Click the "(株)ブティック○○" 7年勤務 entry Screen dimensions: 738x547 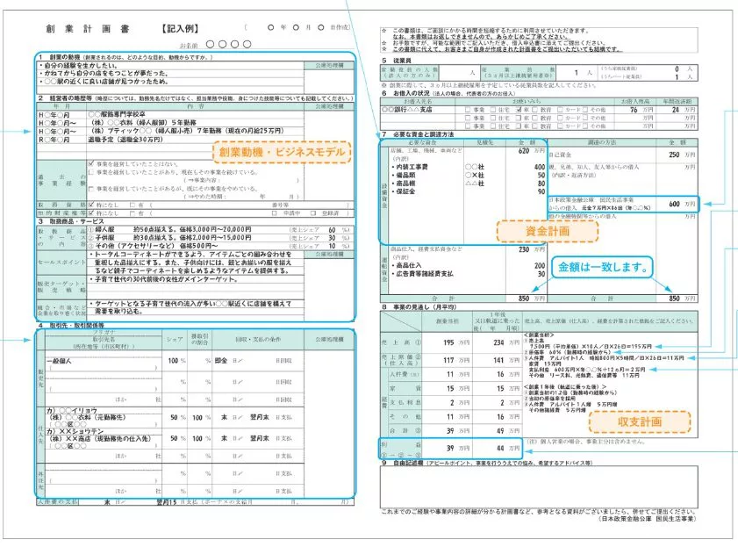(x=186, y=131)
